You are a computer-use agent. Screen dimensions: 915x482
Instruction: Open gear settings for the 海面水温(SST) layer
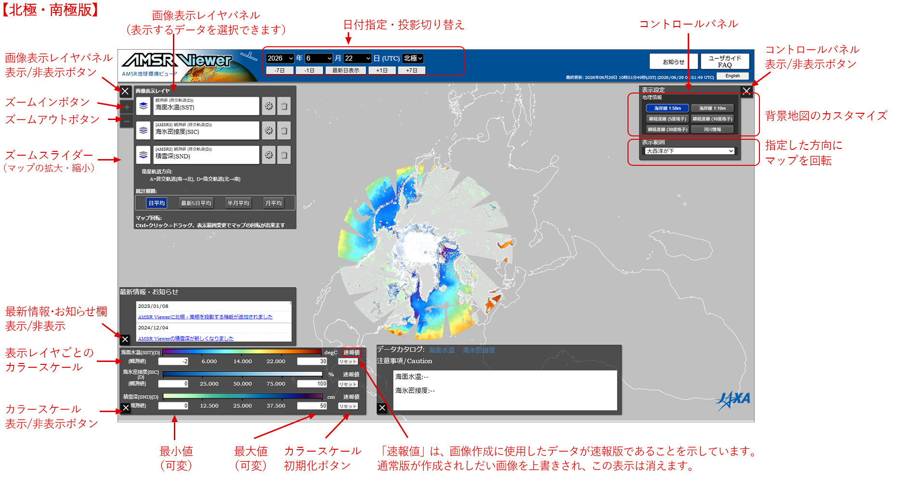tap(269, 106)
